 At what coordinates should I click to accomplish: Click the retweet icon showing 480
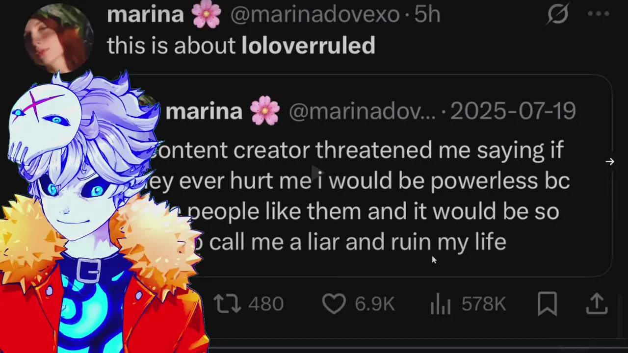(228, 304)
